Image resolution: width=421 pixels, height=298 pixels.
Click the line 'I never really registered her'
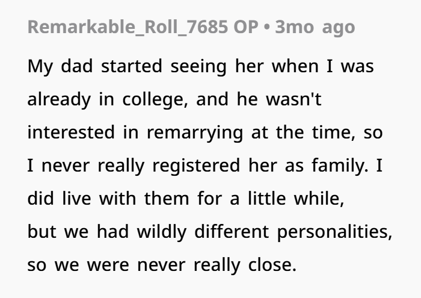click(x=205, y=166)
